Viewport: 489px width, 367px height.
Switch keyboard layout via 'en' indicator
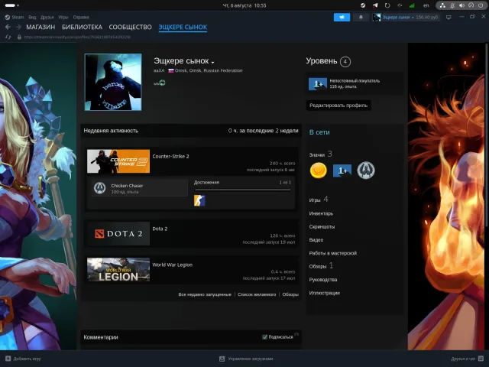point(426,5)
